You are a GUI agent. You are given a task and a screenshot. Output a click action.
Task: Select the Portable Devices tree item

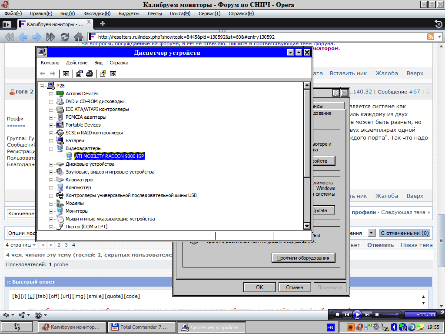(83, 125)
